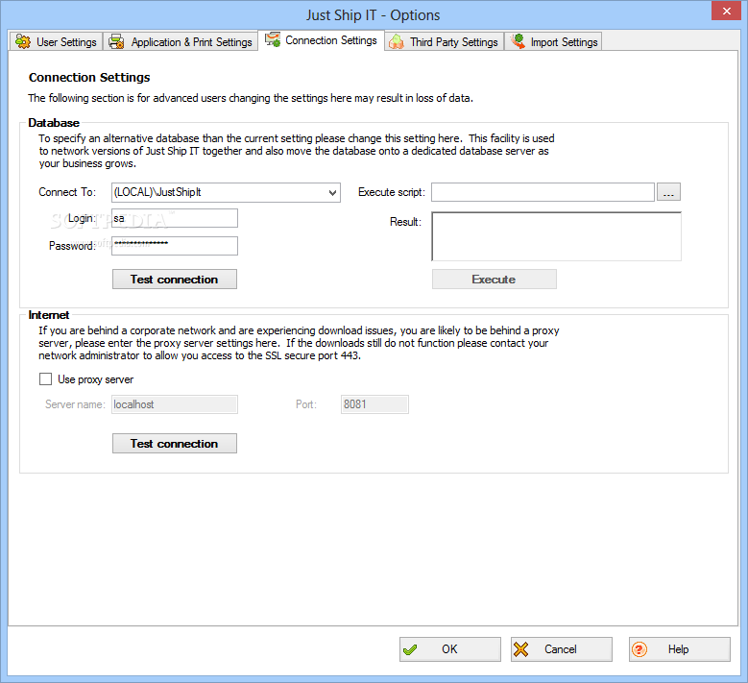
Task: Click the Third Party Settings icon
Action: (396, 42)
